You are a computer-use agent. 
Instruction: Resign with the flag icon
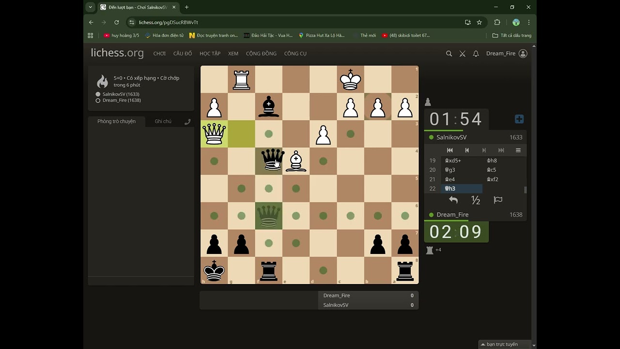(497, 200)
